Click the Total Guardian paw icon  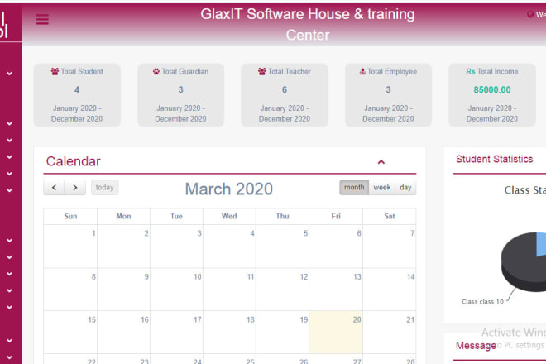(x=156, y=71)
